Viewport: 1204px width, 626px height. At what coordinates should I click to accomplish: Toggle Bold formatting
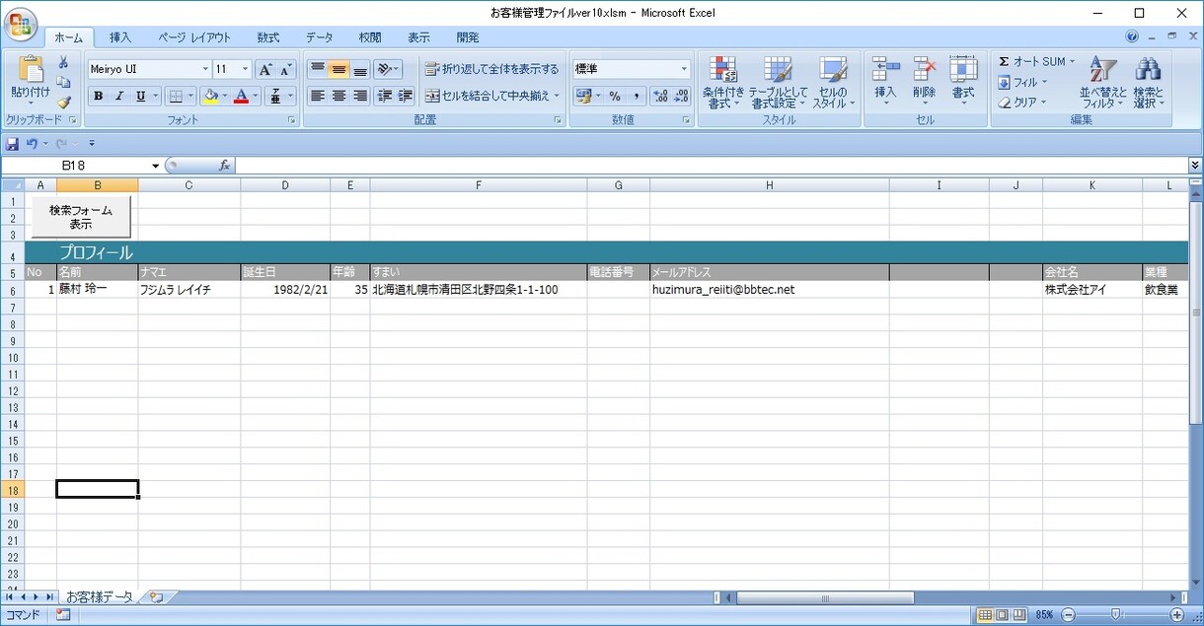98,96
